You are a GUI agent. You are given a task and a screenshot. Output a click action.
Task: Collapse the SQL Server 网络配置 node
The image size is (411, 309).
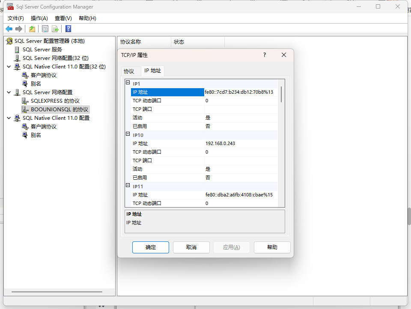[9, 92]
